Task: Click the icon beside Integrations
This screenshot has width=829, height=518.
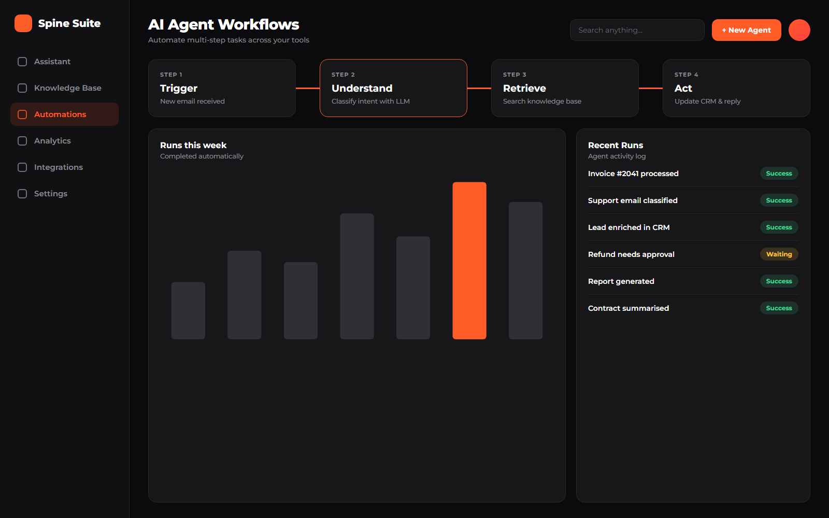Action: (x=22, y=167)
